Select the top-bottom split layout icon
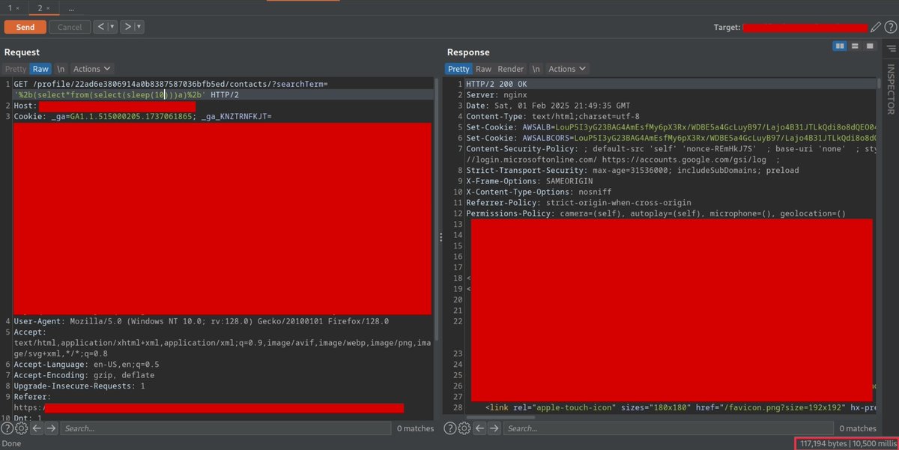Image resolution: width=899 pixels, height=450 pixels. click(x=855, y=46)
